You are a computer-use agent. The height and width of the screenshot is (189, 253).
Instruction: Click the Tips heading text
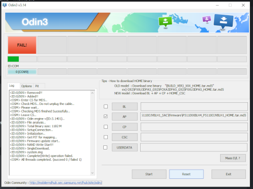click(126, 81)
